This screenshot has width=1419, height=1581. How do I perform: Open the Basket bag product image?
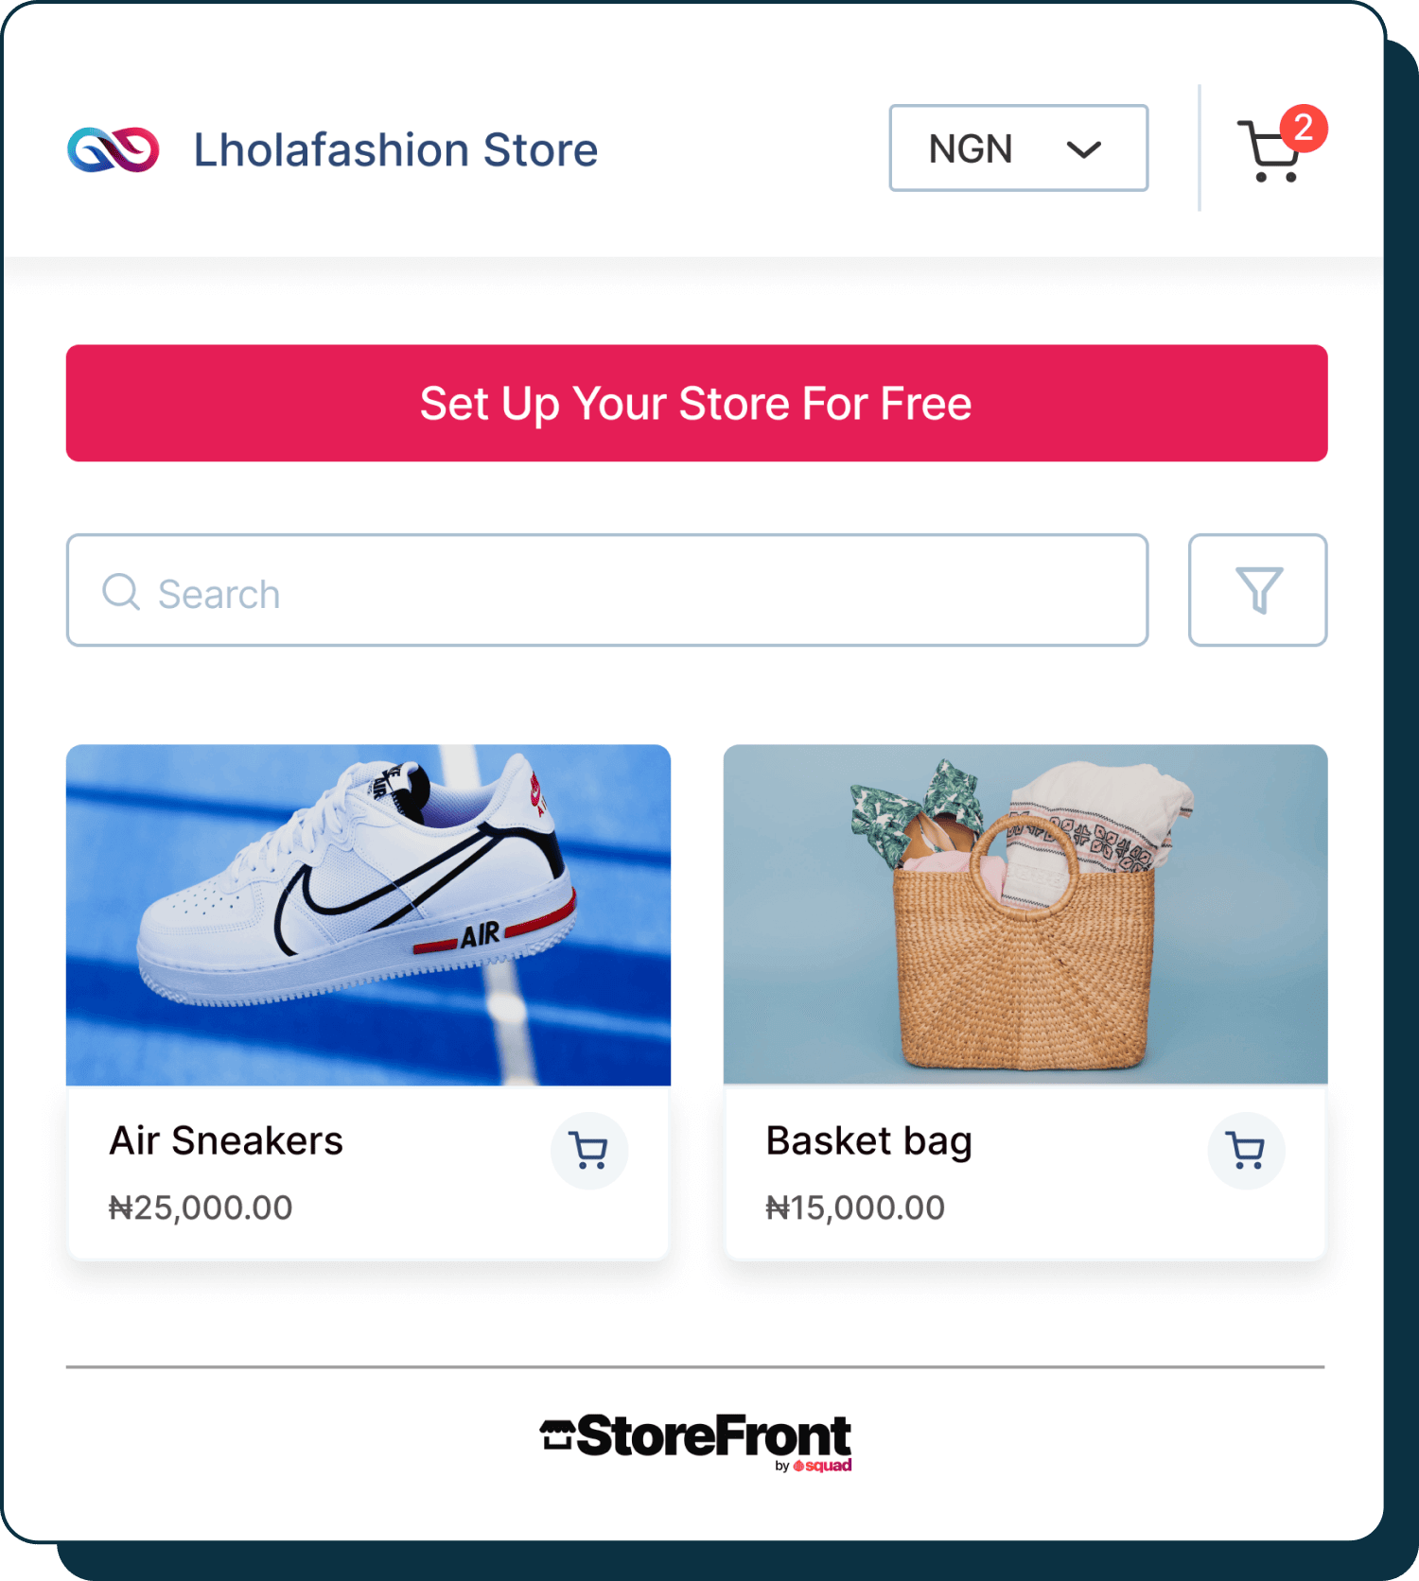pyautogui.click(x=1025, y=914)
